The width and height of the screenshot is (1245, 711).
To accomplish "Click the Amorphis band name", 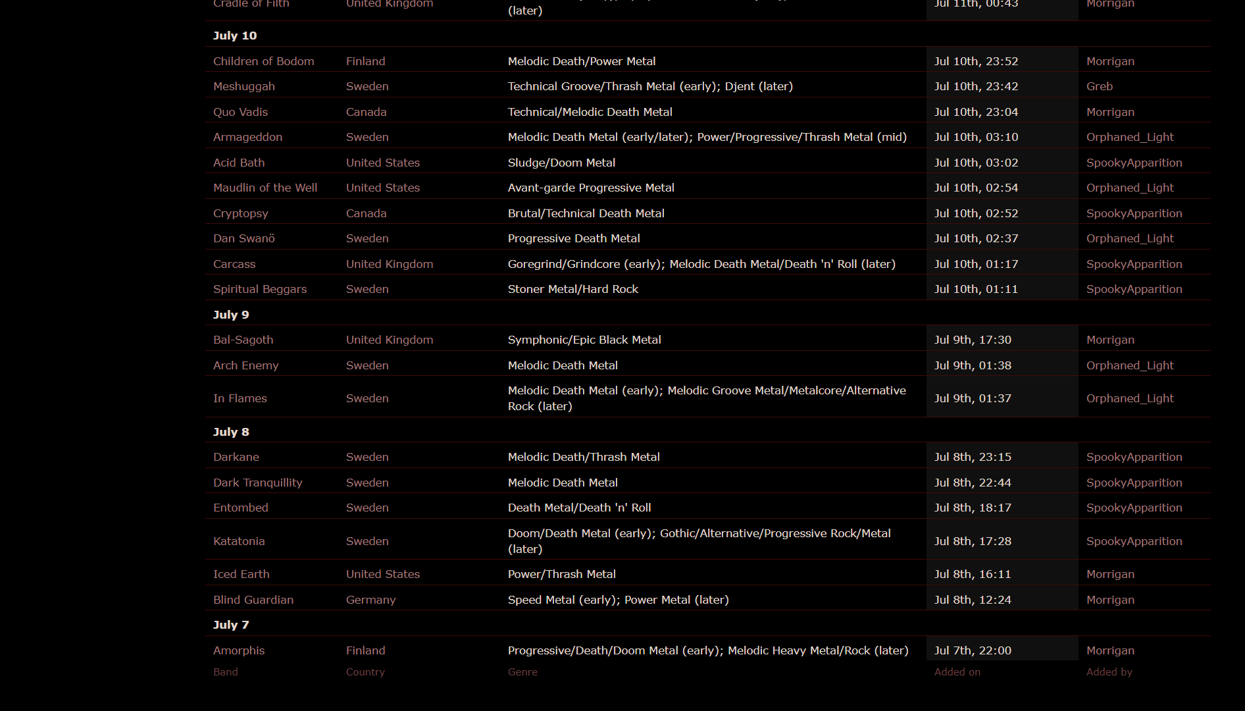I will point(239,650).
